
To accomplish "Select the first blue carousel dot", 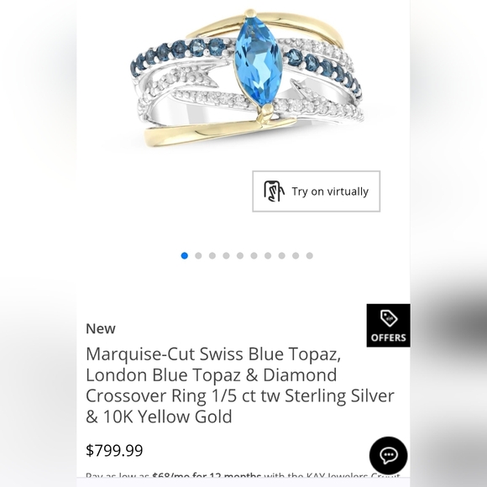I will [x=185, y=255].
